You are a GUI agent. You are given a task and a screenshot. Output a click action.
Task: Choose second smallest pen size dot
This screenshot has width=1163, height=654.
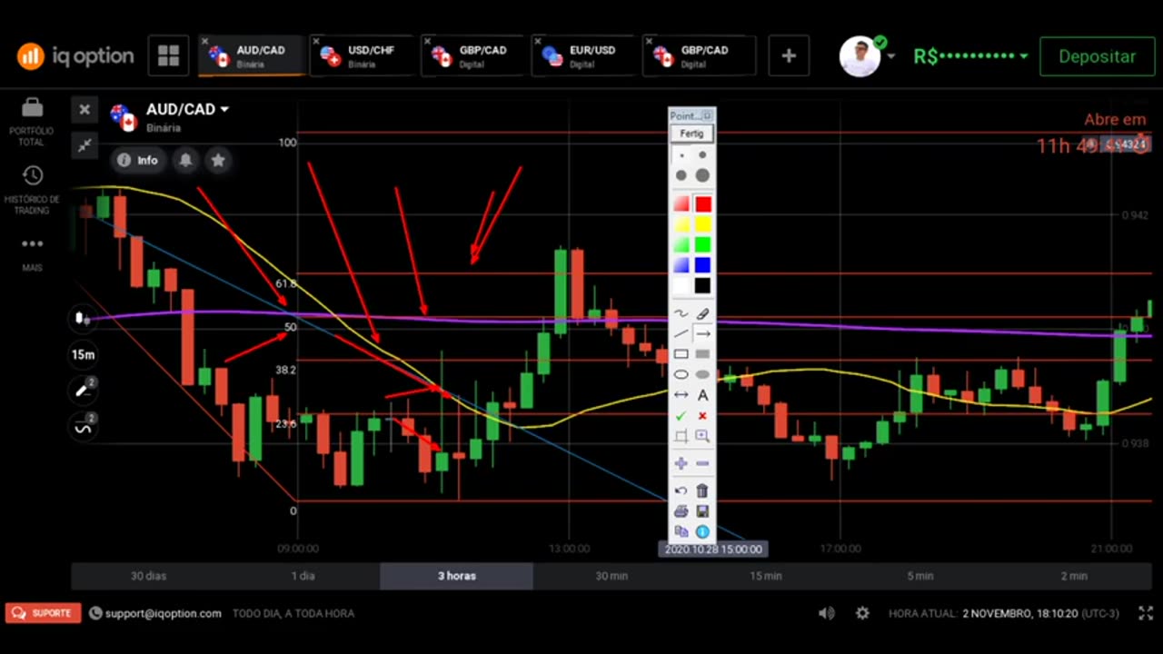click(702, 155)
